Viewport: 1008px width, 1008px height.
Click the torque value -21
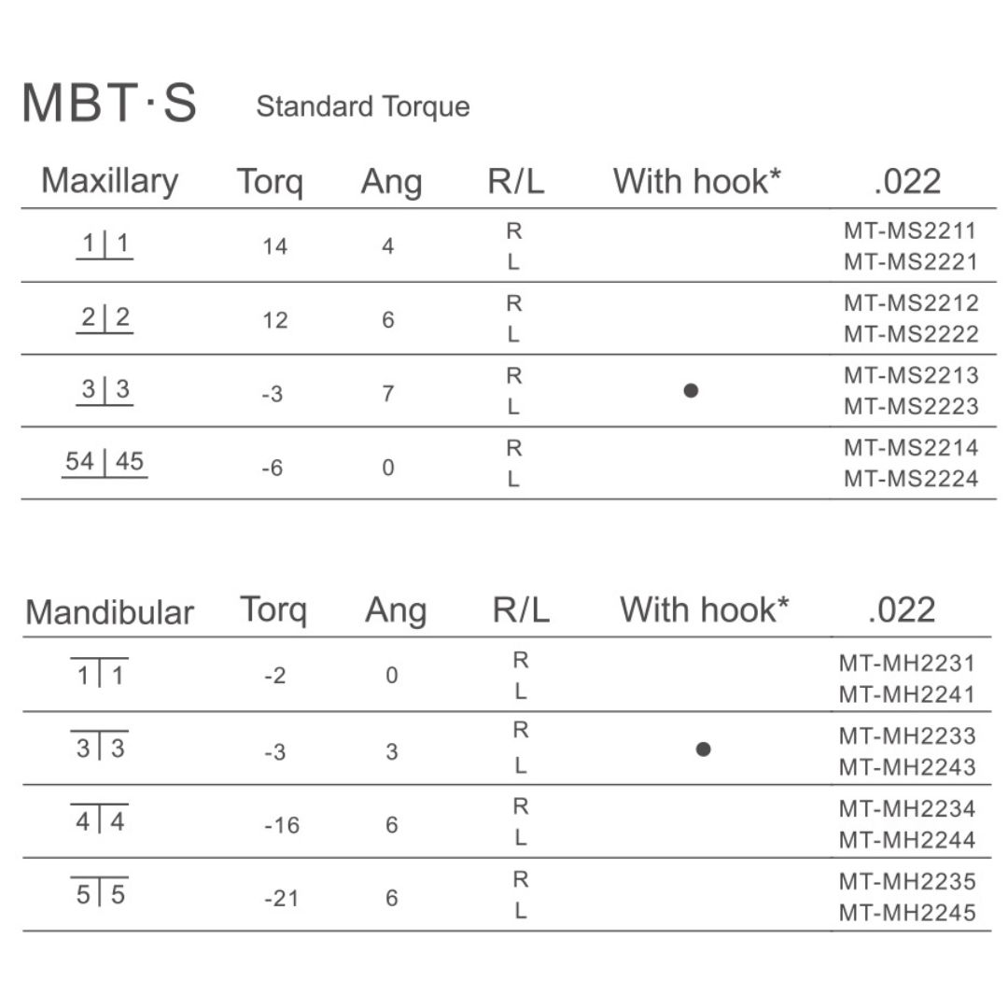281,899
